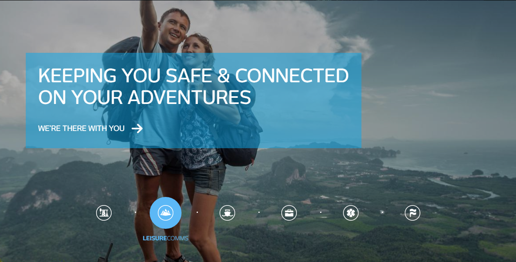The width and height of the screenshot is (516, 262).
Task: Click the dot between oil rig and mountain icons
Action: click(135, 212)
